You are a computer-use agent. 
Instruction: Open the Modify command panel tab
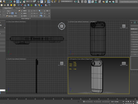click(x=135, y=23)
